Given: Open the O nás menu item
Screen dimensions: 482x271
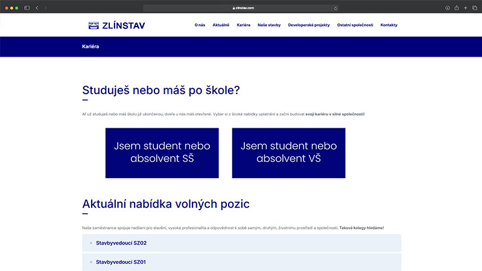Looking at the screenshot, I should coord(200,25).
